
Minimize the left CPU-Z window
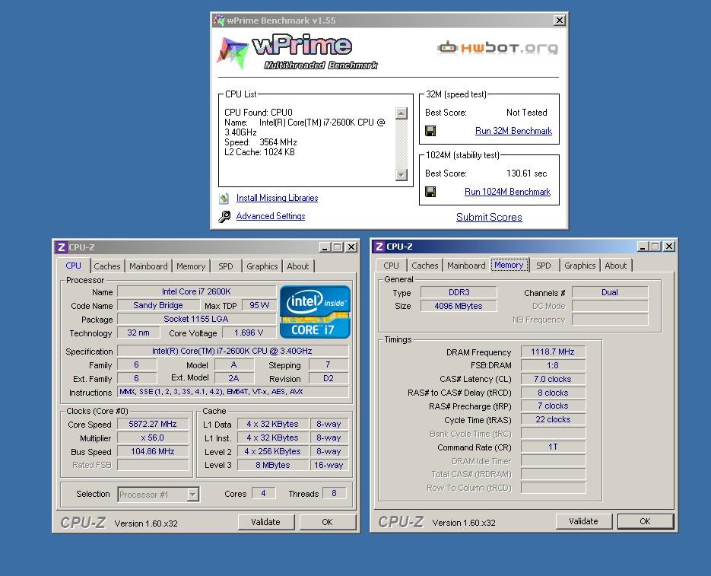point(324,247)
